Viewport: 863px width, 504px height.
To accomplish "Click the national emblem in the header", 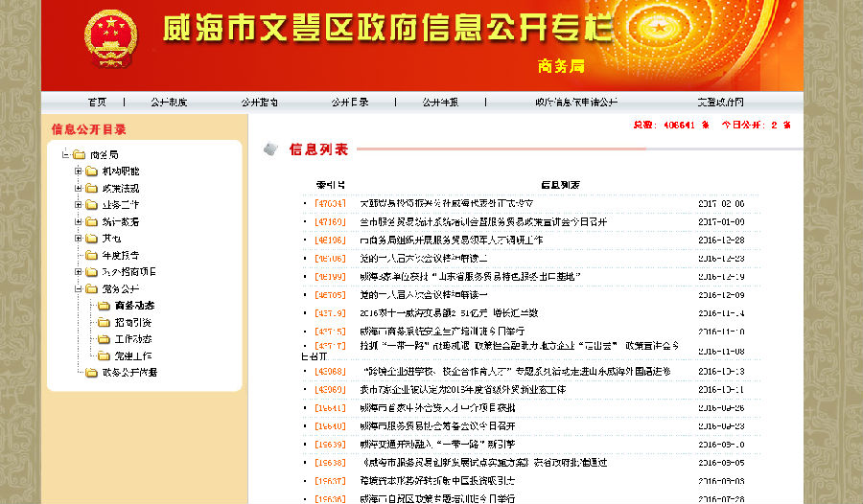I will tap(111, 38).
